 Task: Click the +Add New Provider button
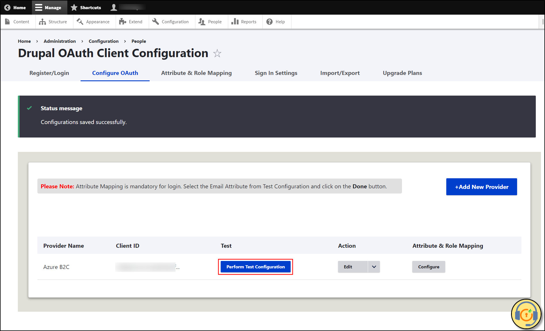coord(481,187)
